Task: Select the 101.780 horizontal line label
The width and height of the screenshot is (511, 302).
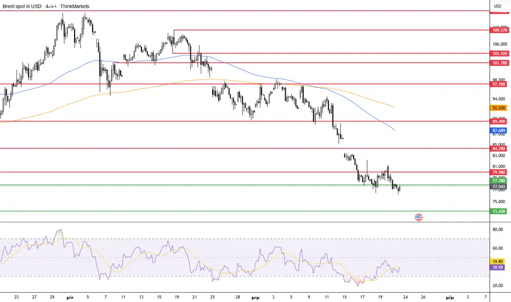Action: 500,63
